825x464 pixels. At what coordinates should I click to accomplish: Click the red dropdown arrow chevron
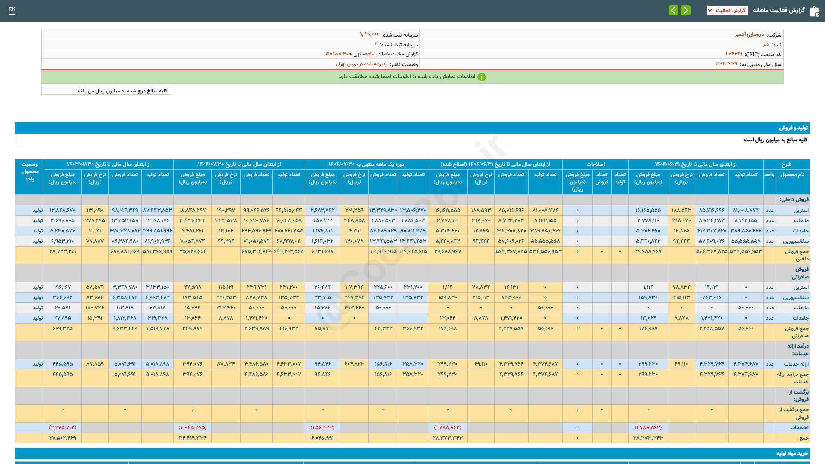[x=710, y=10]
